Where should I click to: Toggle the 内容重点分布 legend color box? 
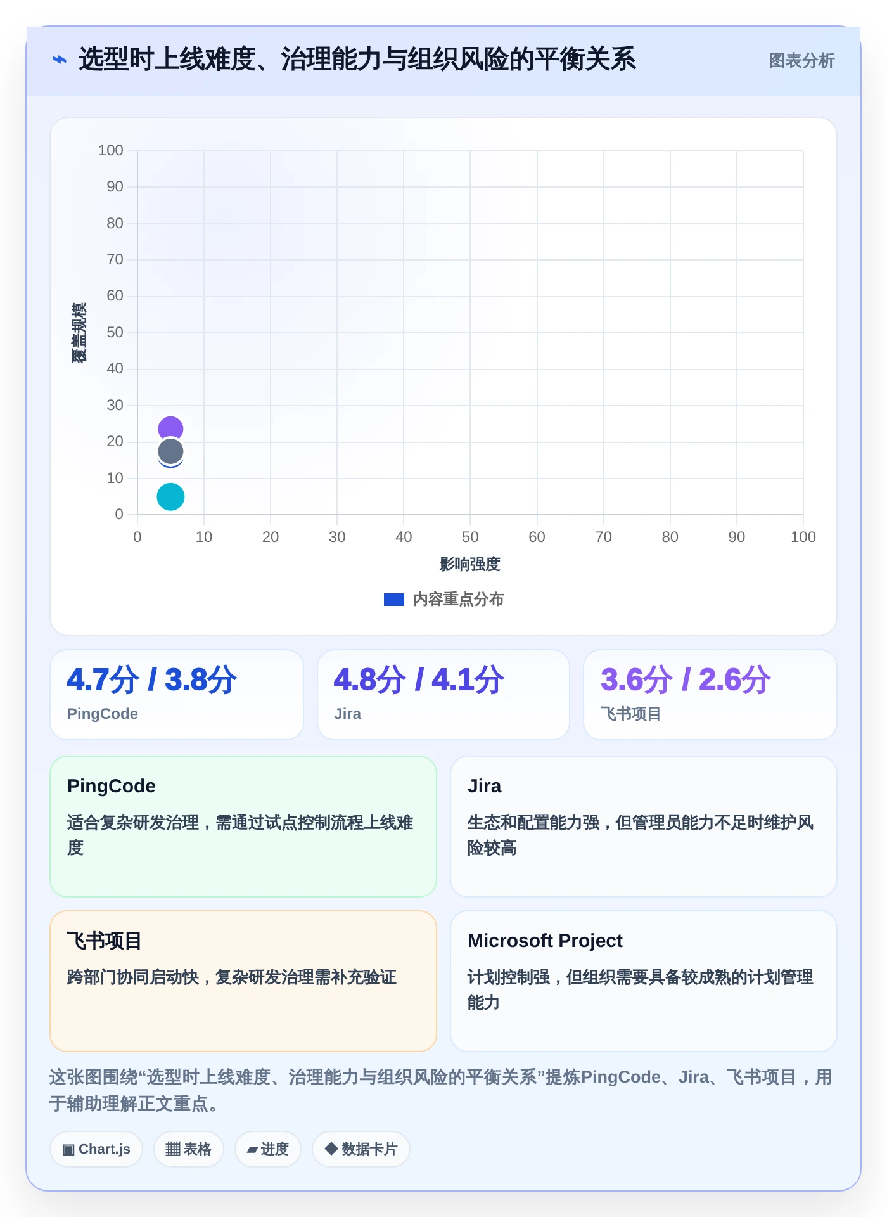(x=394, y=600)
